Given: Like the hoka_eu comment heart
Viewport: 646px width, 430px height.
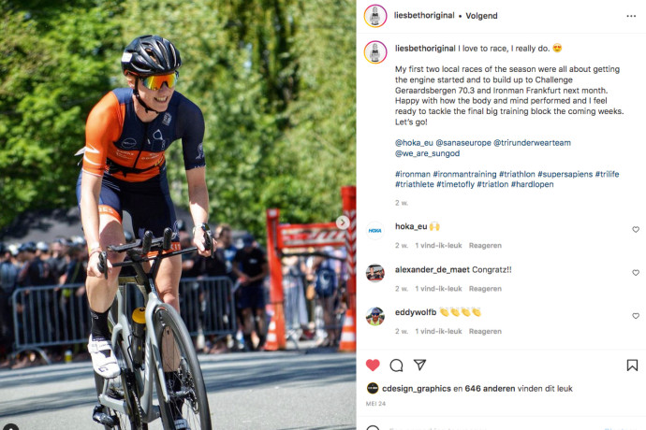Looking at the screenshot, I should click(x=636, y=230).
